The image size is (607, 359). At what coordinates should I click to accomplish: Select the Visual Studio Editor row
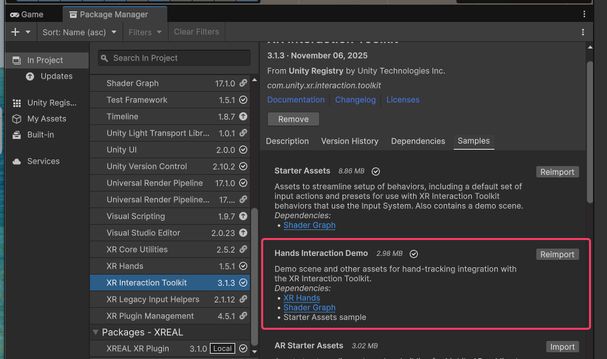(x=170, y=233)
